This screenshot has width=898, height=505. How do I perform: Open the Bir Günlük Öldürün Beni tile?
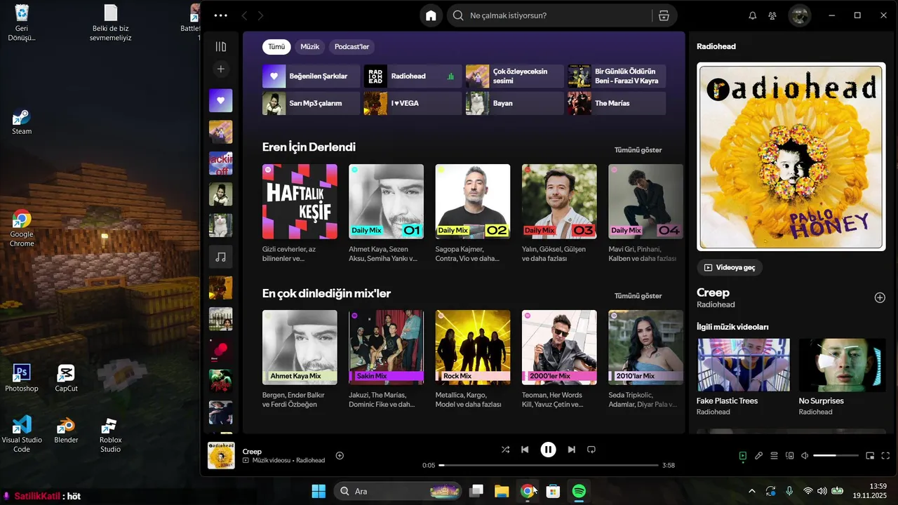click(616, 76)
